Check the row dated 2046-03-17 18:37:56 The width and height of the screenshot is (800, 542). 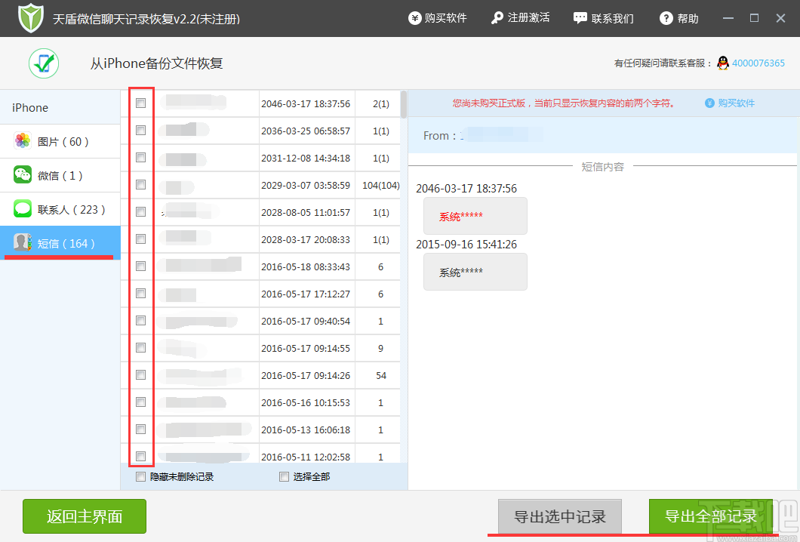click(x=141, y=103)
